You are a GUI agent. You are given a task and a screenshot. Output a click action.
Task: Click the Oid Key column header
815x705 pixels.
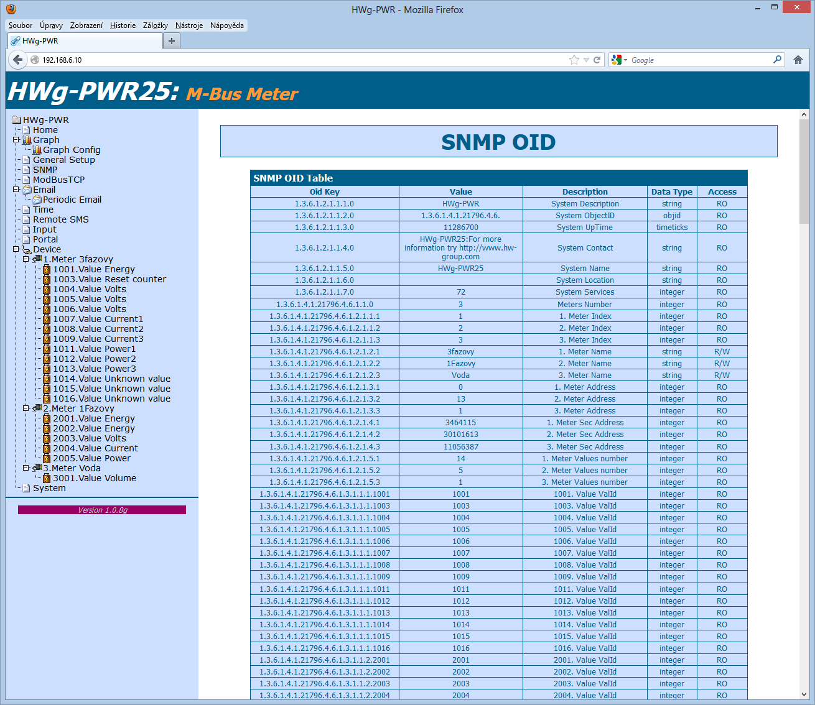coord(325,191)
